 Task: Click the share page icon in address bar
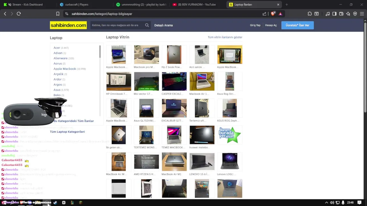264,14
